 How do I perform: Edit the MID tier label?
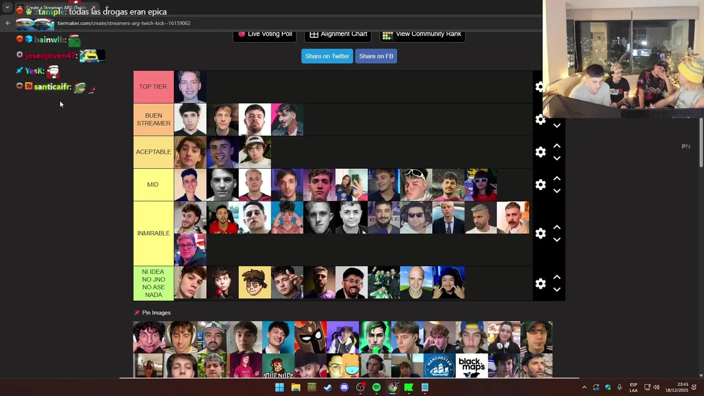(153, 185)
